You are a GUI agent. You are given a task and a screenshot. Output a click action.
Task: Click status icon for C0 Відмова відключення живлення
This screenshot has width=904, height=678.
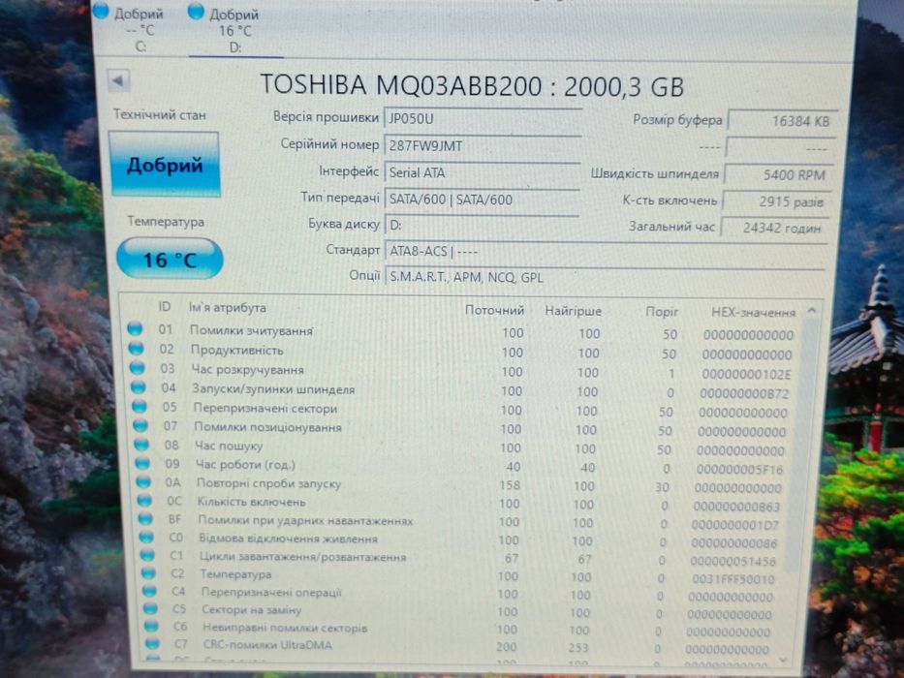click(x=147, y=537)
